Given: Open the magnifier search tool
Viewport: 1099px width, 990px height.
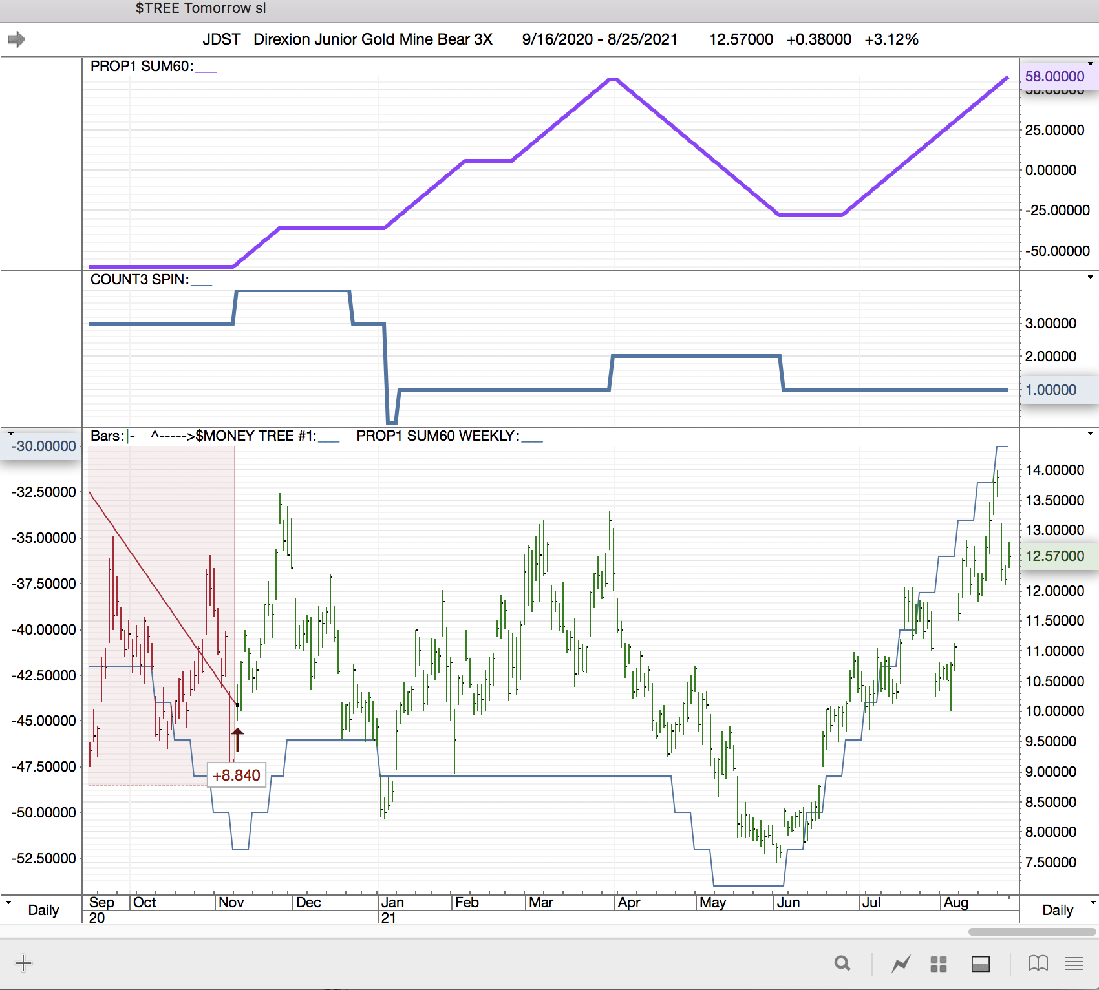Looking at the screenshot, I should pyautogui.click(x=842, y=964).
